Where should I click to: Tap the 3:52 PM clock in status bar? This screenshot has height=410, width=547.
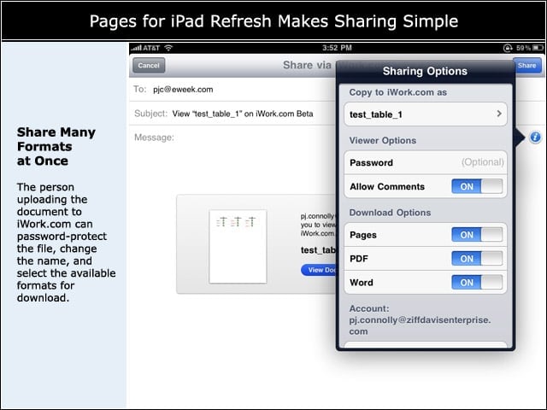(x=337, y=48)
